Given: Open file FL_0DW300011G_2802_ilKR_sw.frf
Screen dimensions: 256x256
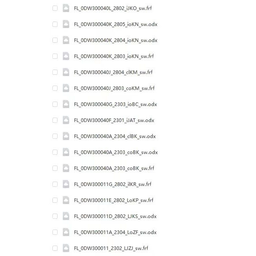Looking at the screenshot, I should click(x=113, y=184).
